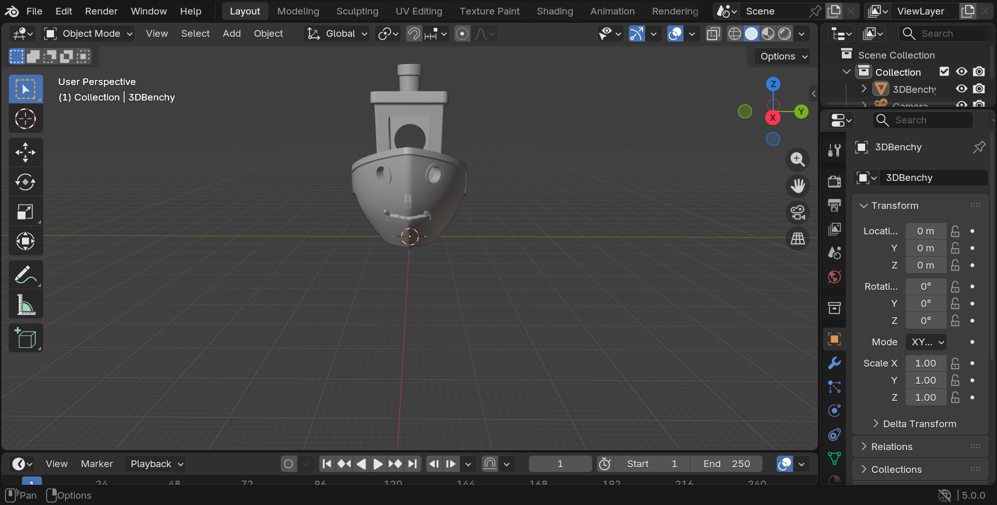Viewport: 997px width, 505px height.
Task: Open the World properties tab
Action: (x=834, y=277)
